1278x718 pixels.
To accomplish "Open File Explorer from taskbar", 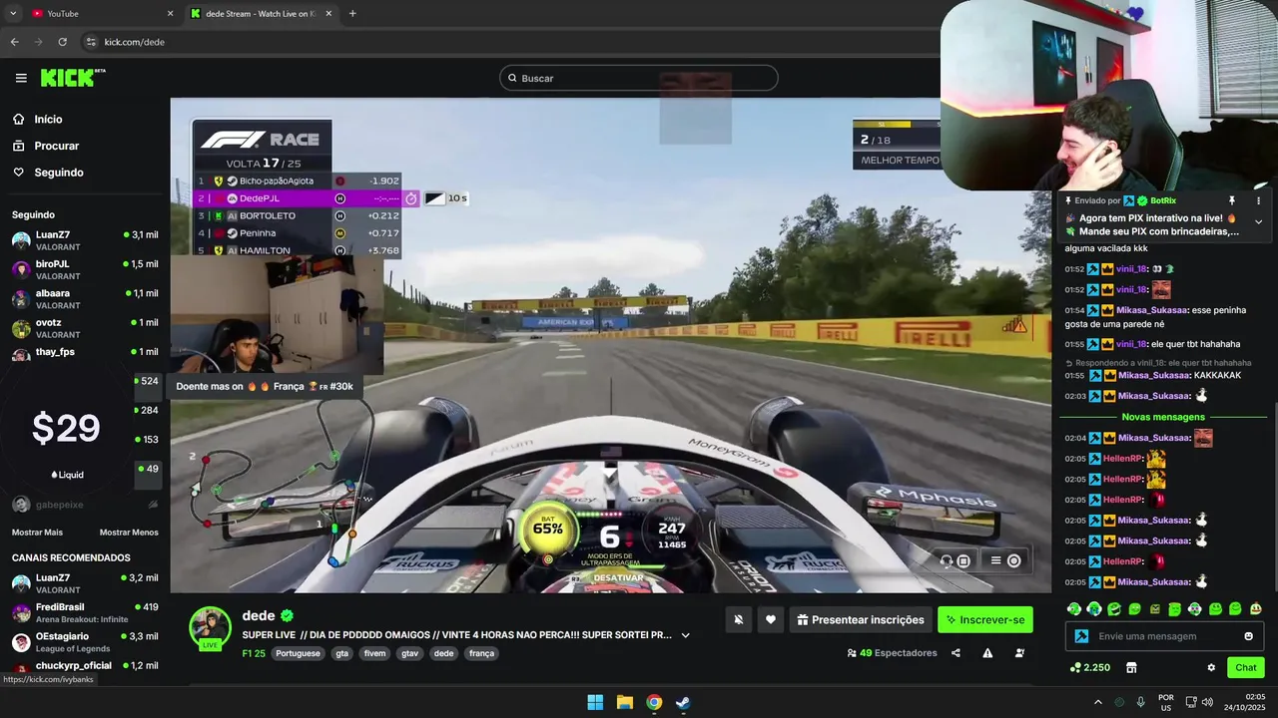I will [624, 702].
